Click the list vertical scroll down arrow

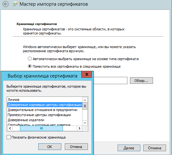coord(85,123)
